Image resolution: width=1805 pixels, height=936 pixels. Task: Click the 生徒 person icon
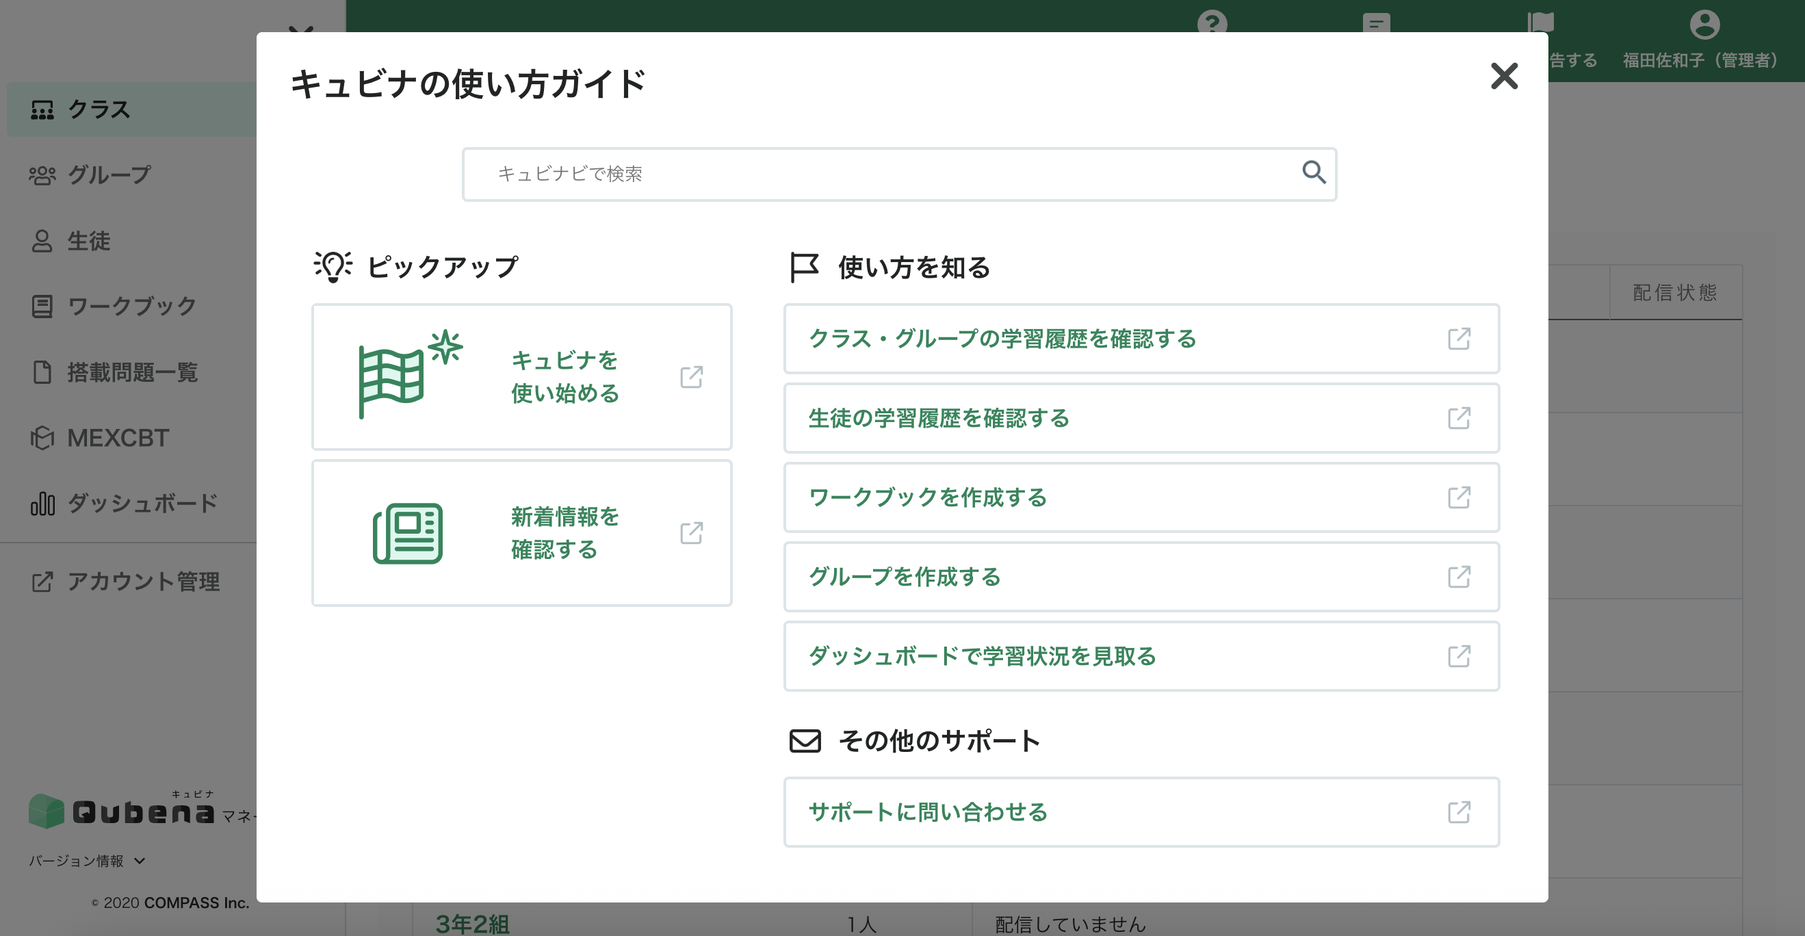[42, 241]
